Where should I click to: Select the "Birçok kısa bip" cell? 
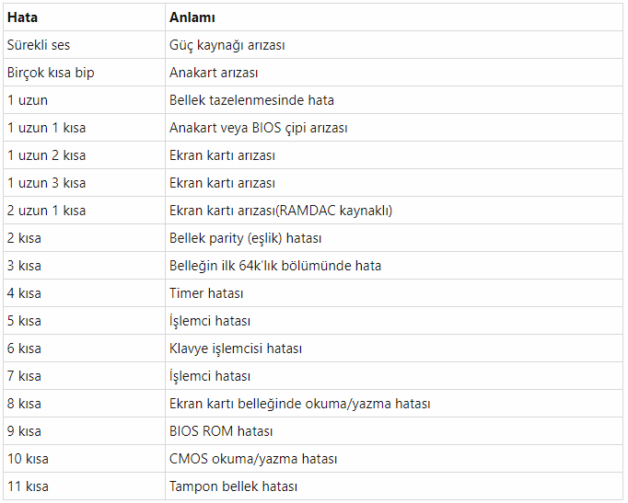52,73
